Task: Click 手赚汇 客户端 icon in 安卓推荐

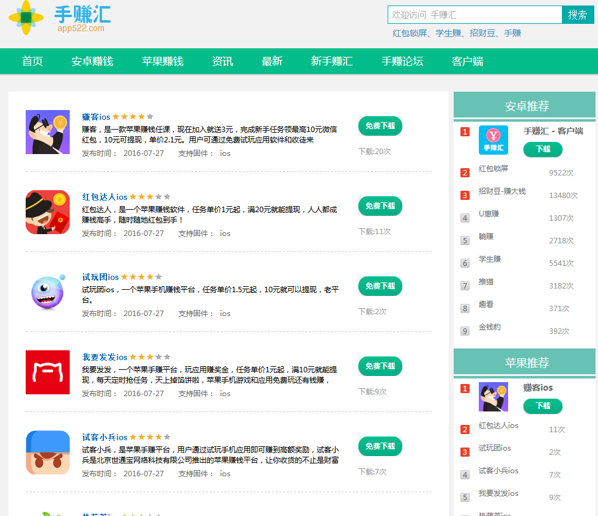Action: [x=493, y=140]
